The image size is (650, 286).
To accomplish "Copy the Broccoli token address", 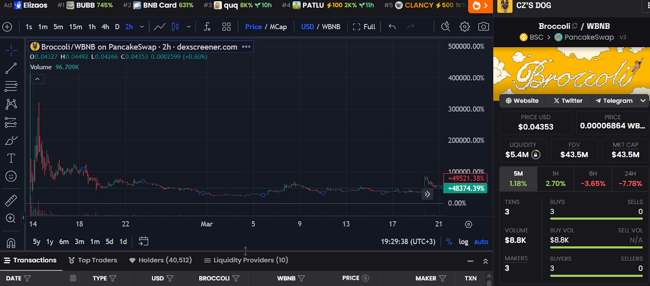I will (x=575, y=26).
